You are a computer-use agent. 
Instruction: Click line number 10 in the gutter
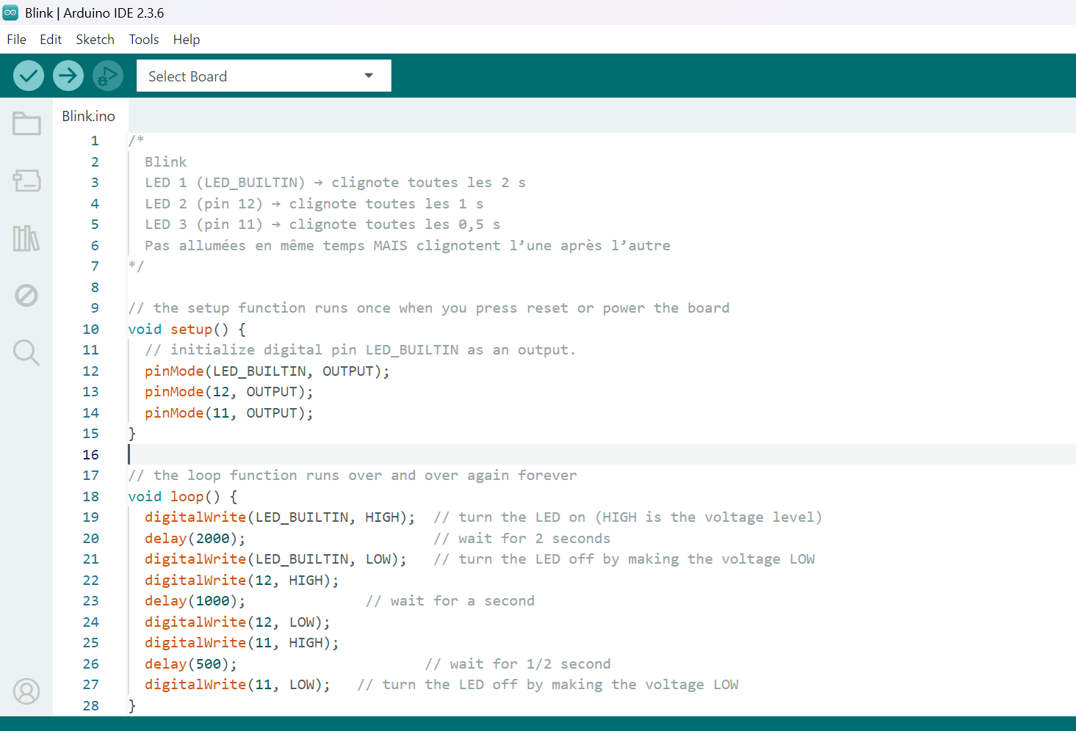[x=90, y=330]
